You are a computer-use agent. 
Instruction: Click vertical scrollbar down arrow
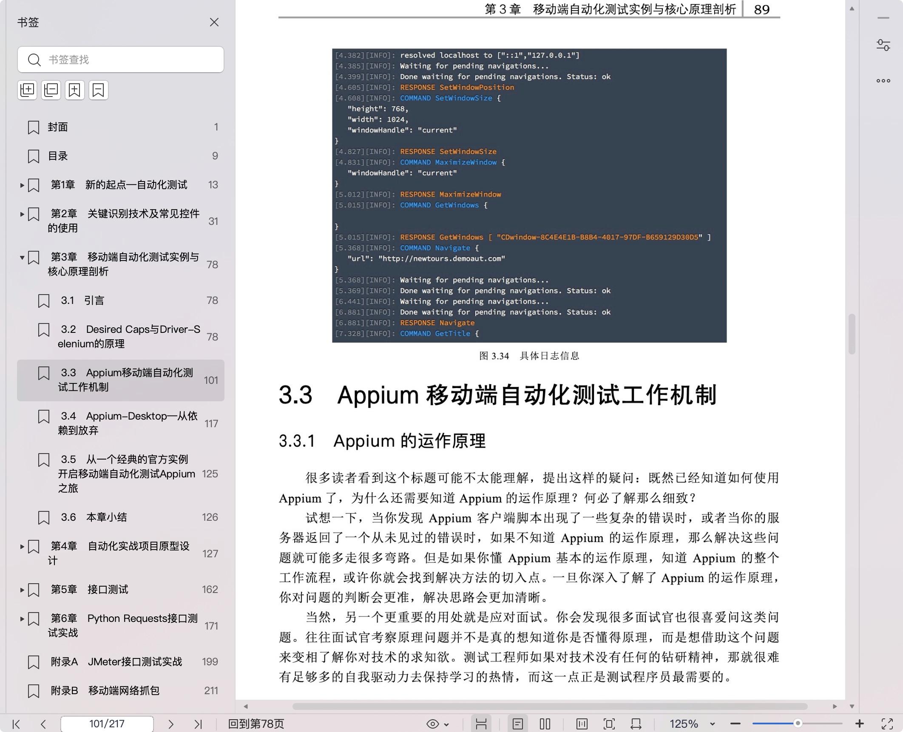tap(852, 706)
